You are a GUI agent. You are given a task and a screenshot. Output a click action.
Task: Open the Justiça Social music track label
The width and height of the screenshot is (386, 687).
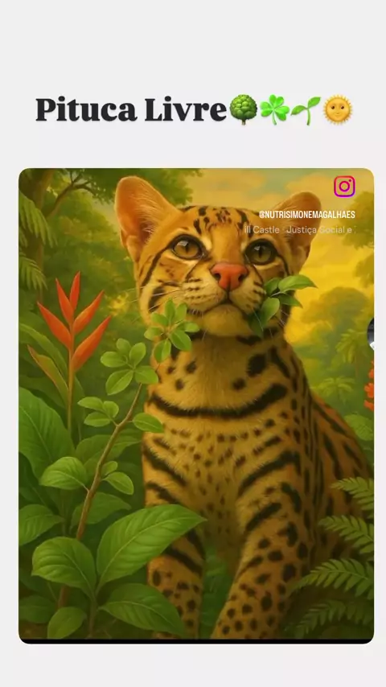coord(299,229)
